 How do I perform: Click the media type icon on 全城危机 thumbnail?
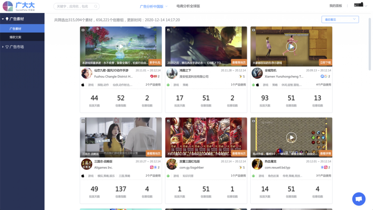coord(254,30)
